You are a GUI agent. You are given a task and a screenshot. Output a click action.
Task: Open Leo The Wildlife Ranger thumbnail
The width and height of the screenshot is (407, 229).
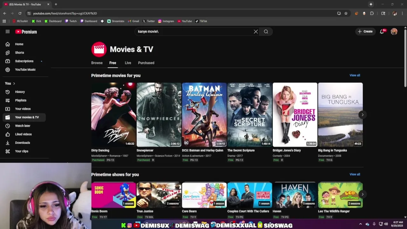(x=340, y=195)
